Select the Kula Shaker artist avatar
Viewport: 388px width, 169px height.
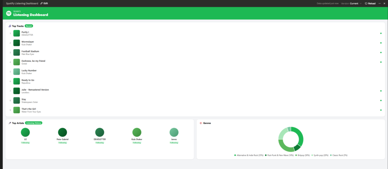pos(137,132)
